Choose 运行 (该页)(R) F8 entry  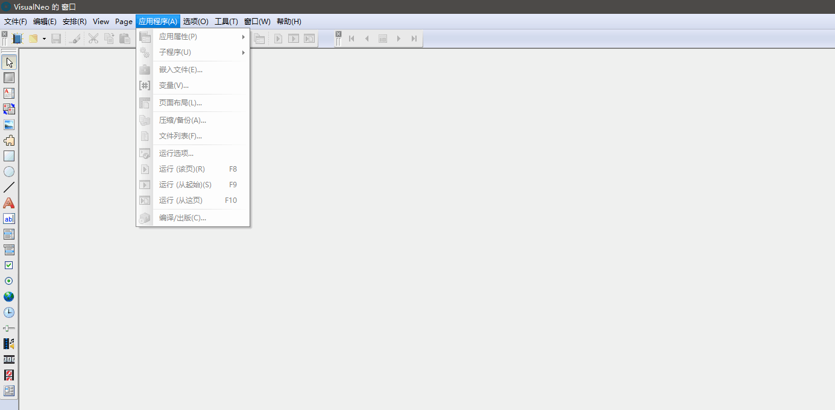tap(193, 169)
